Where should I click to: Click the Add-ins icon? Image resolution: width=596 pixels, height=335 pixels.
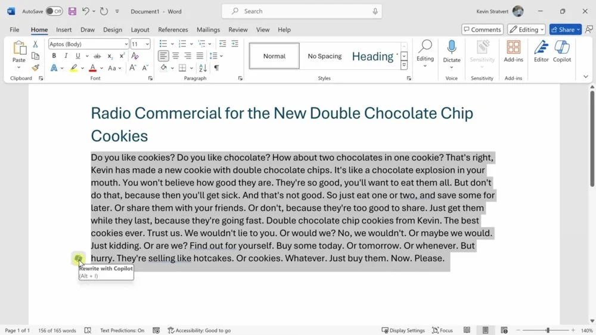click(x=513, y=51)
